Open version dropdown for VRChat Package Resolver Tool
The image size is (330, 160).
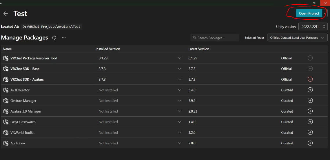point(180,58)
